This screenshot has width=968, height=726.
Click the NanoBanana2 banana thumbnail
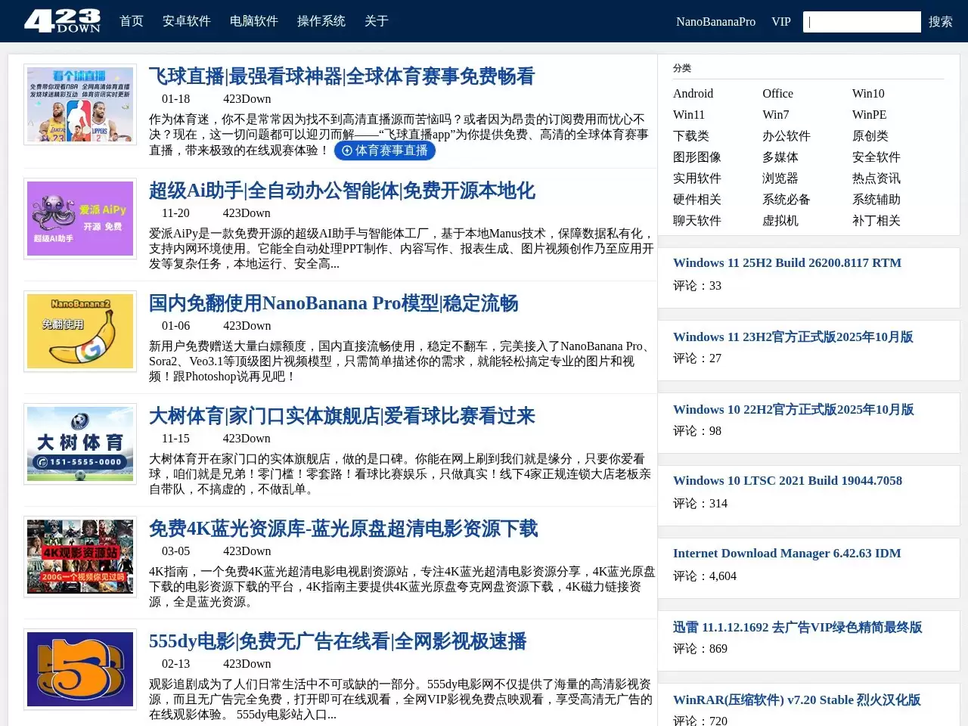tap(80, 331)
